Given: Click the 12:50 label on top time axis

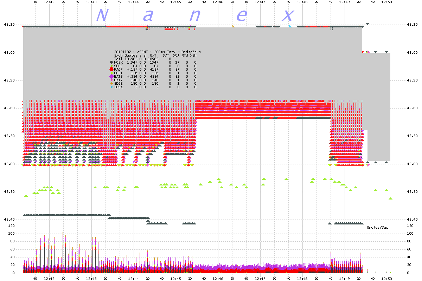Looking at the screenshot, I should pos(387,2).
